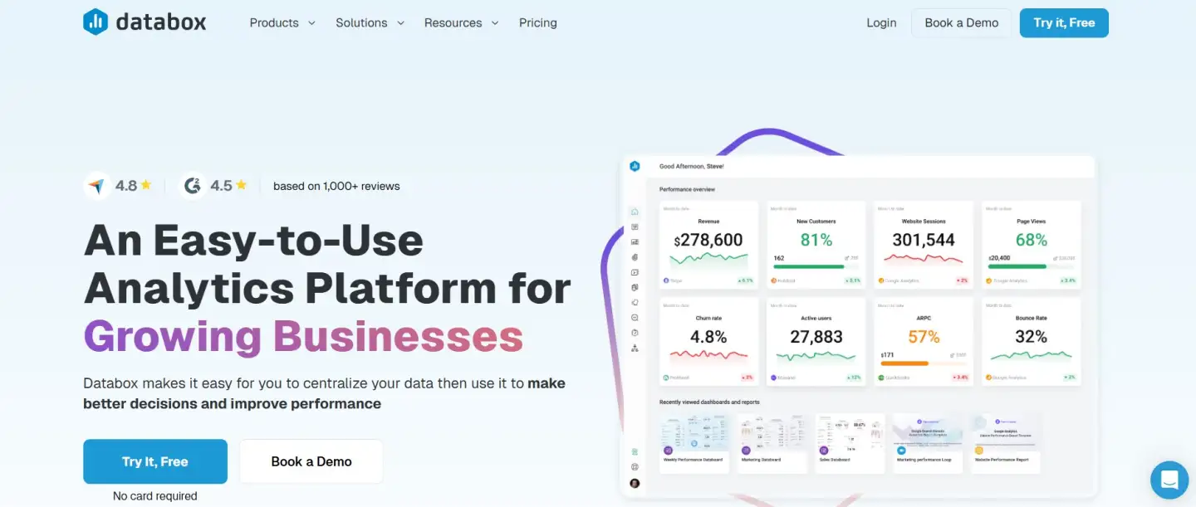Click the large Try It, Free hero button
The height and width of the screenshot is (507, 1196).
pyautogui.click(x=155, y=461)
